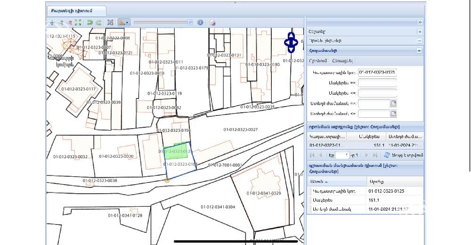471x245 pixels.
Task: Click the page number input field
Action: point(342,155)
